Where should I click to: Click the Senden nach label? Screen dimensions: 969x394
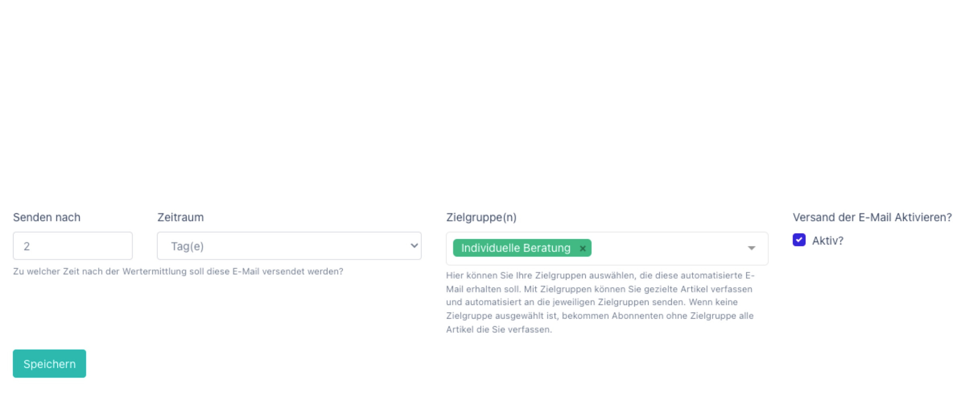point(47,217)
